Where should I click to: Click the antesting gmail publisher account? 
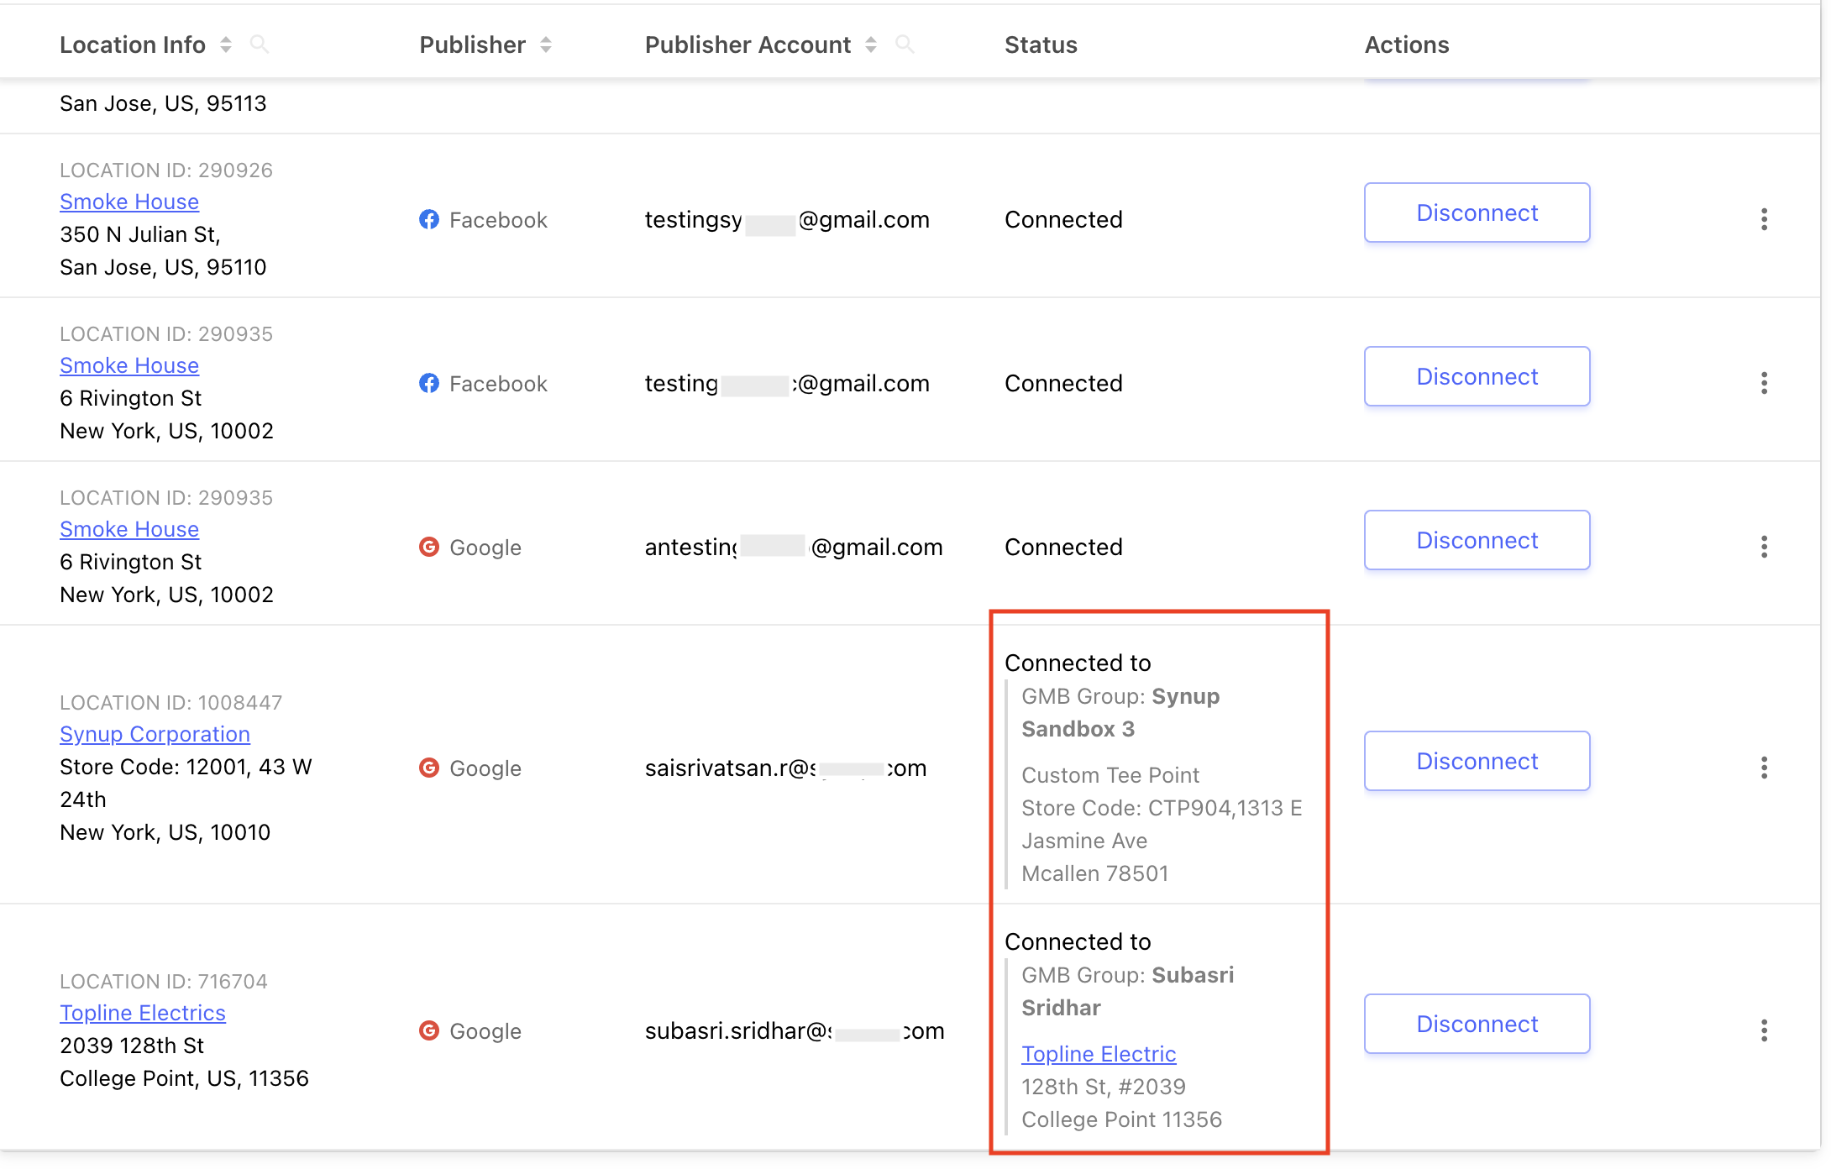tap(794, 547)
